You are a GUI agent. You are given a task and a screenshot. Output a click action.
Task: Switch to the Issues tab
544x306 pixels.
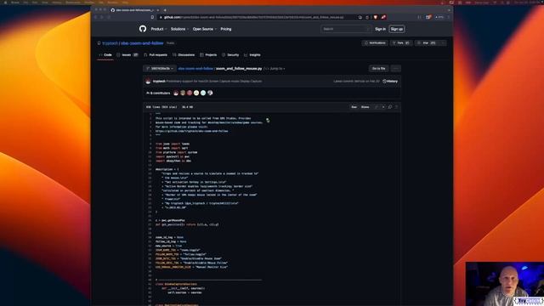pos(127,55)
